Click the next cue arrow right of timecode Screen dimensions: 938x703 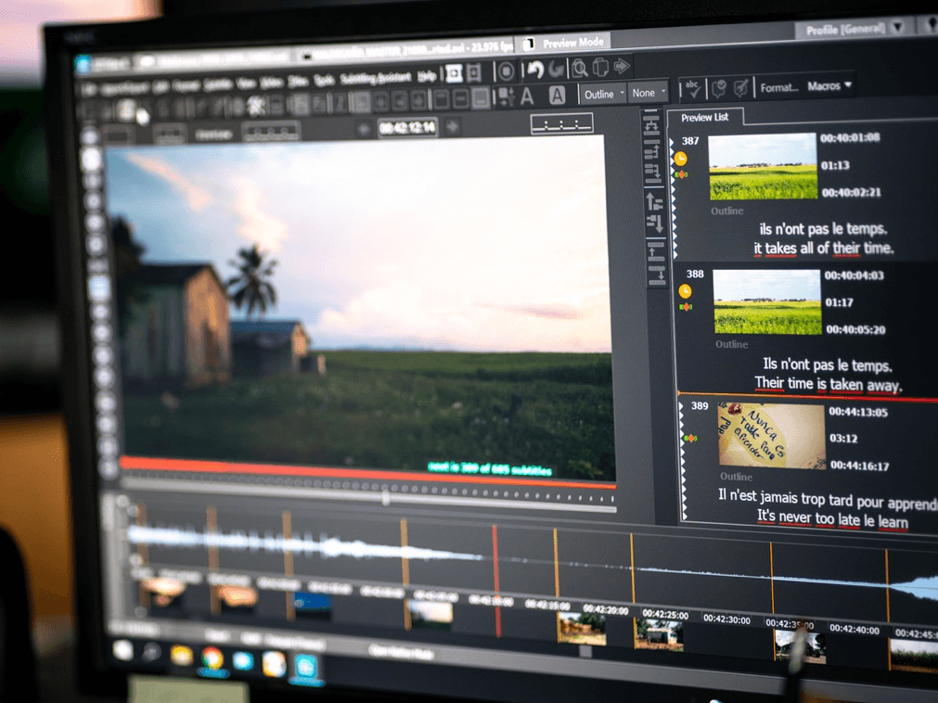[x=453, y=126]
